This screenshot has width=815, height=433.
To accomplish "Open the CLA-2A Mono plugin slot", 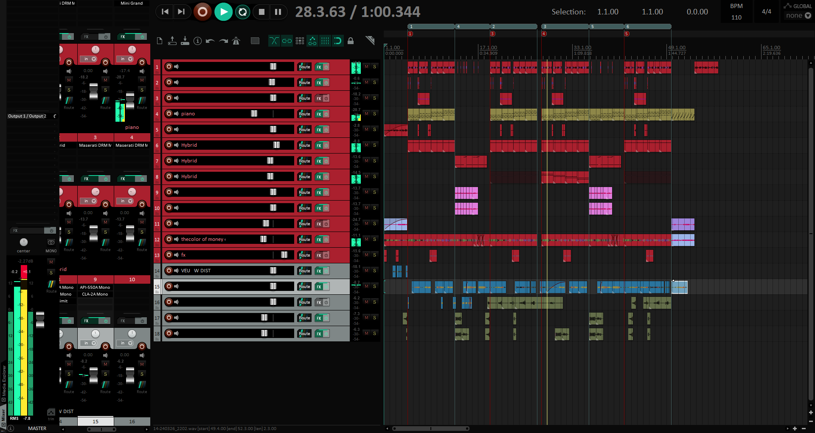I will coord(95,294).
